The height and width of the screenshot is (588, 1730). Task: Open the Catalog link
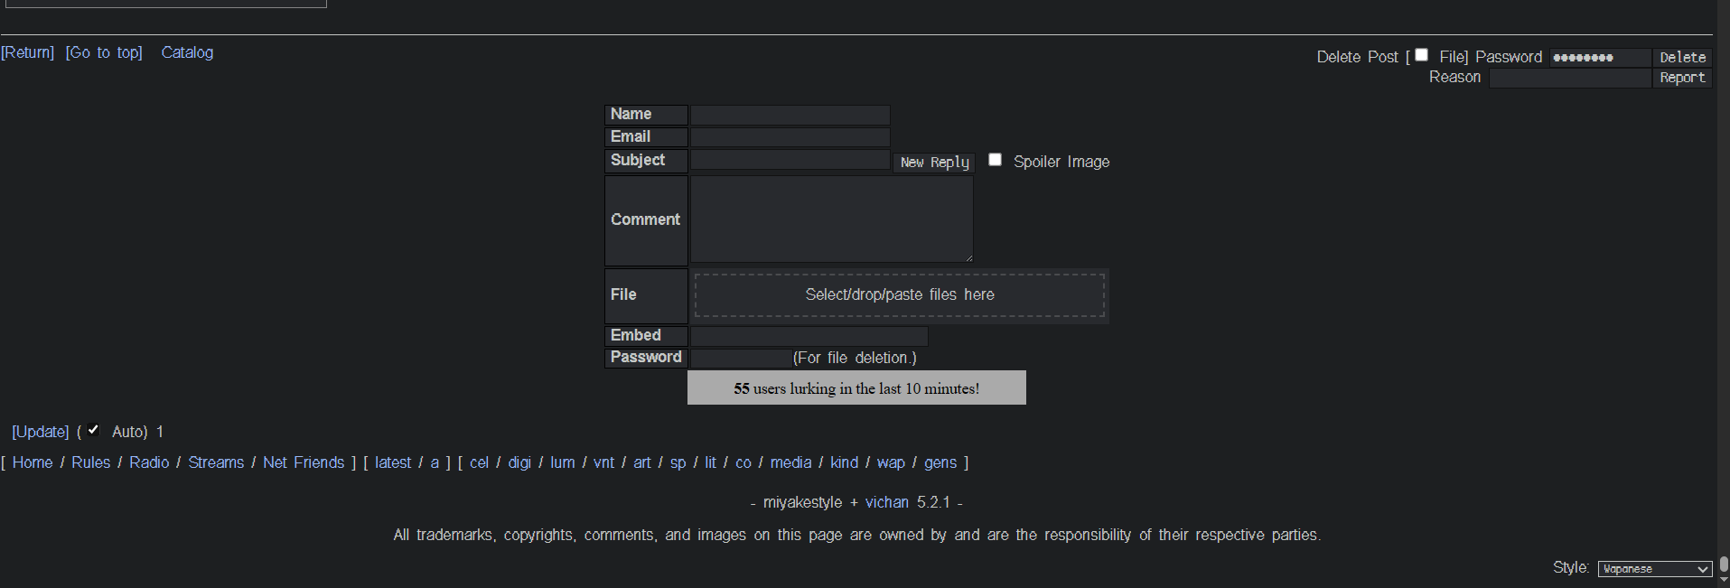[x=187, y=52]
